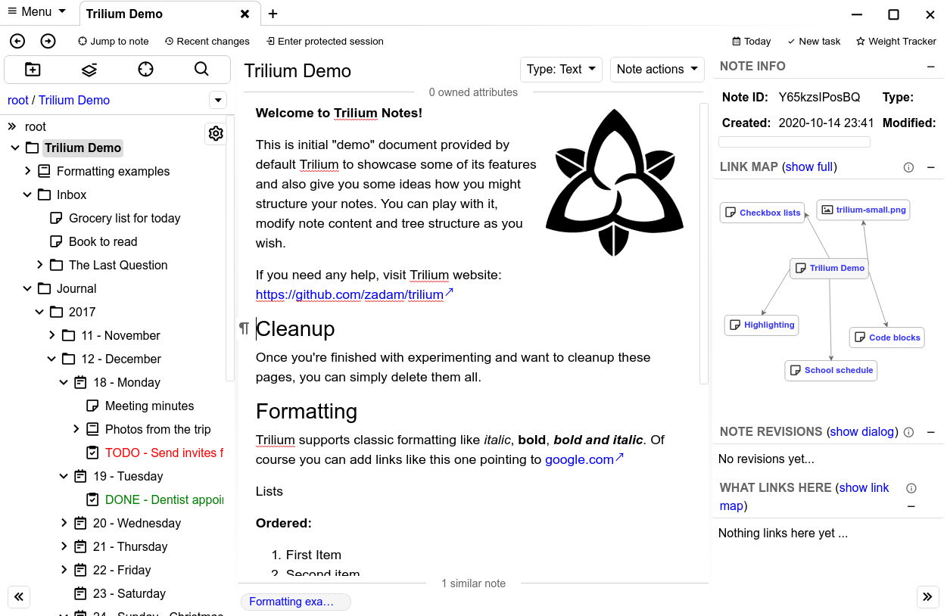
Task: Expand the 11 - November folder
Action: coord(51,335)
